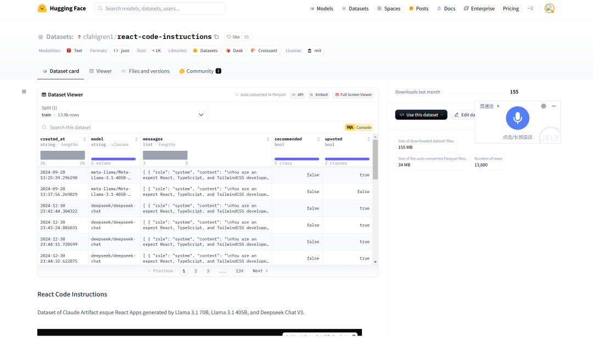
Task: Open SQL Console
Action: pos(359,127)
